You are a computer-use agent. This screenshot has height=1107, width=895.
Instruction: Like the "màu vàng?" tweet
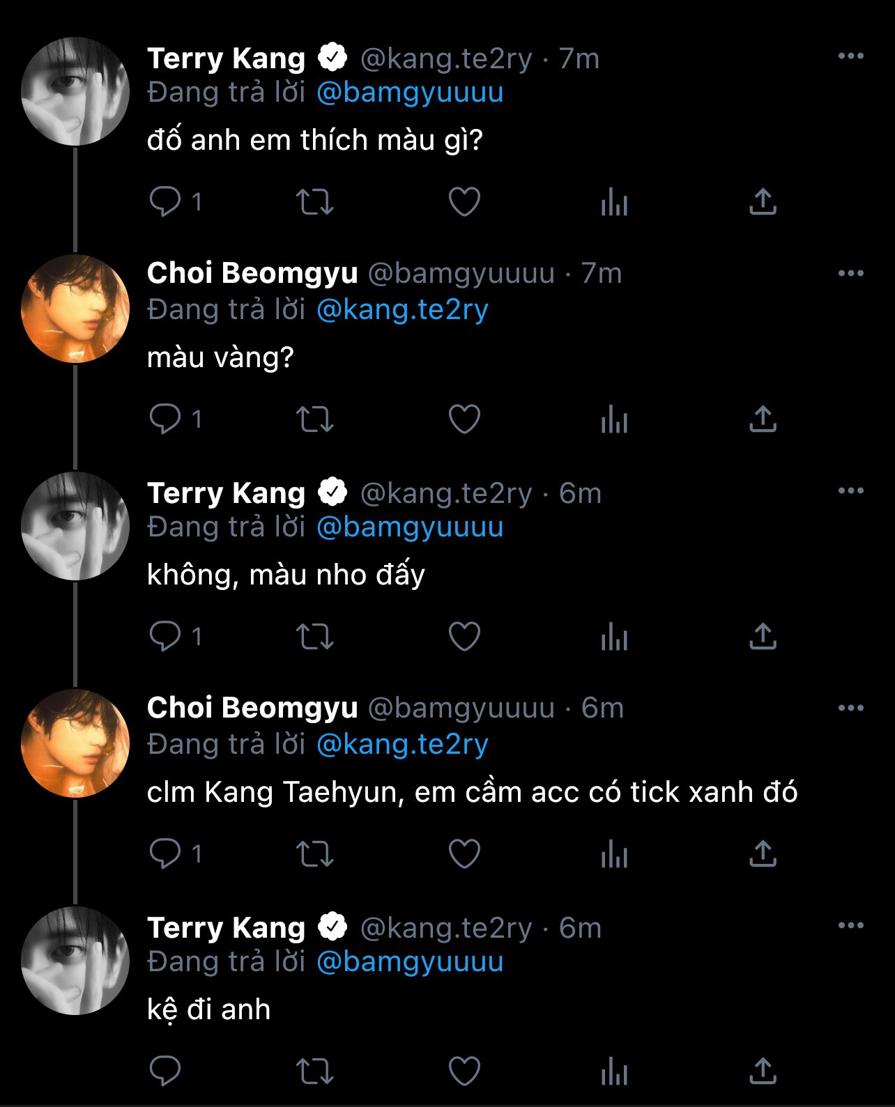click(464, 419)
